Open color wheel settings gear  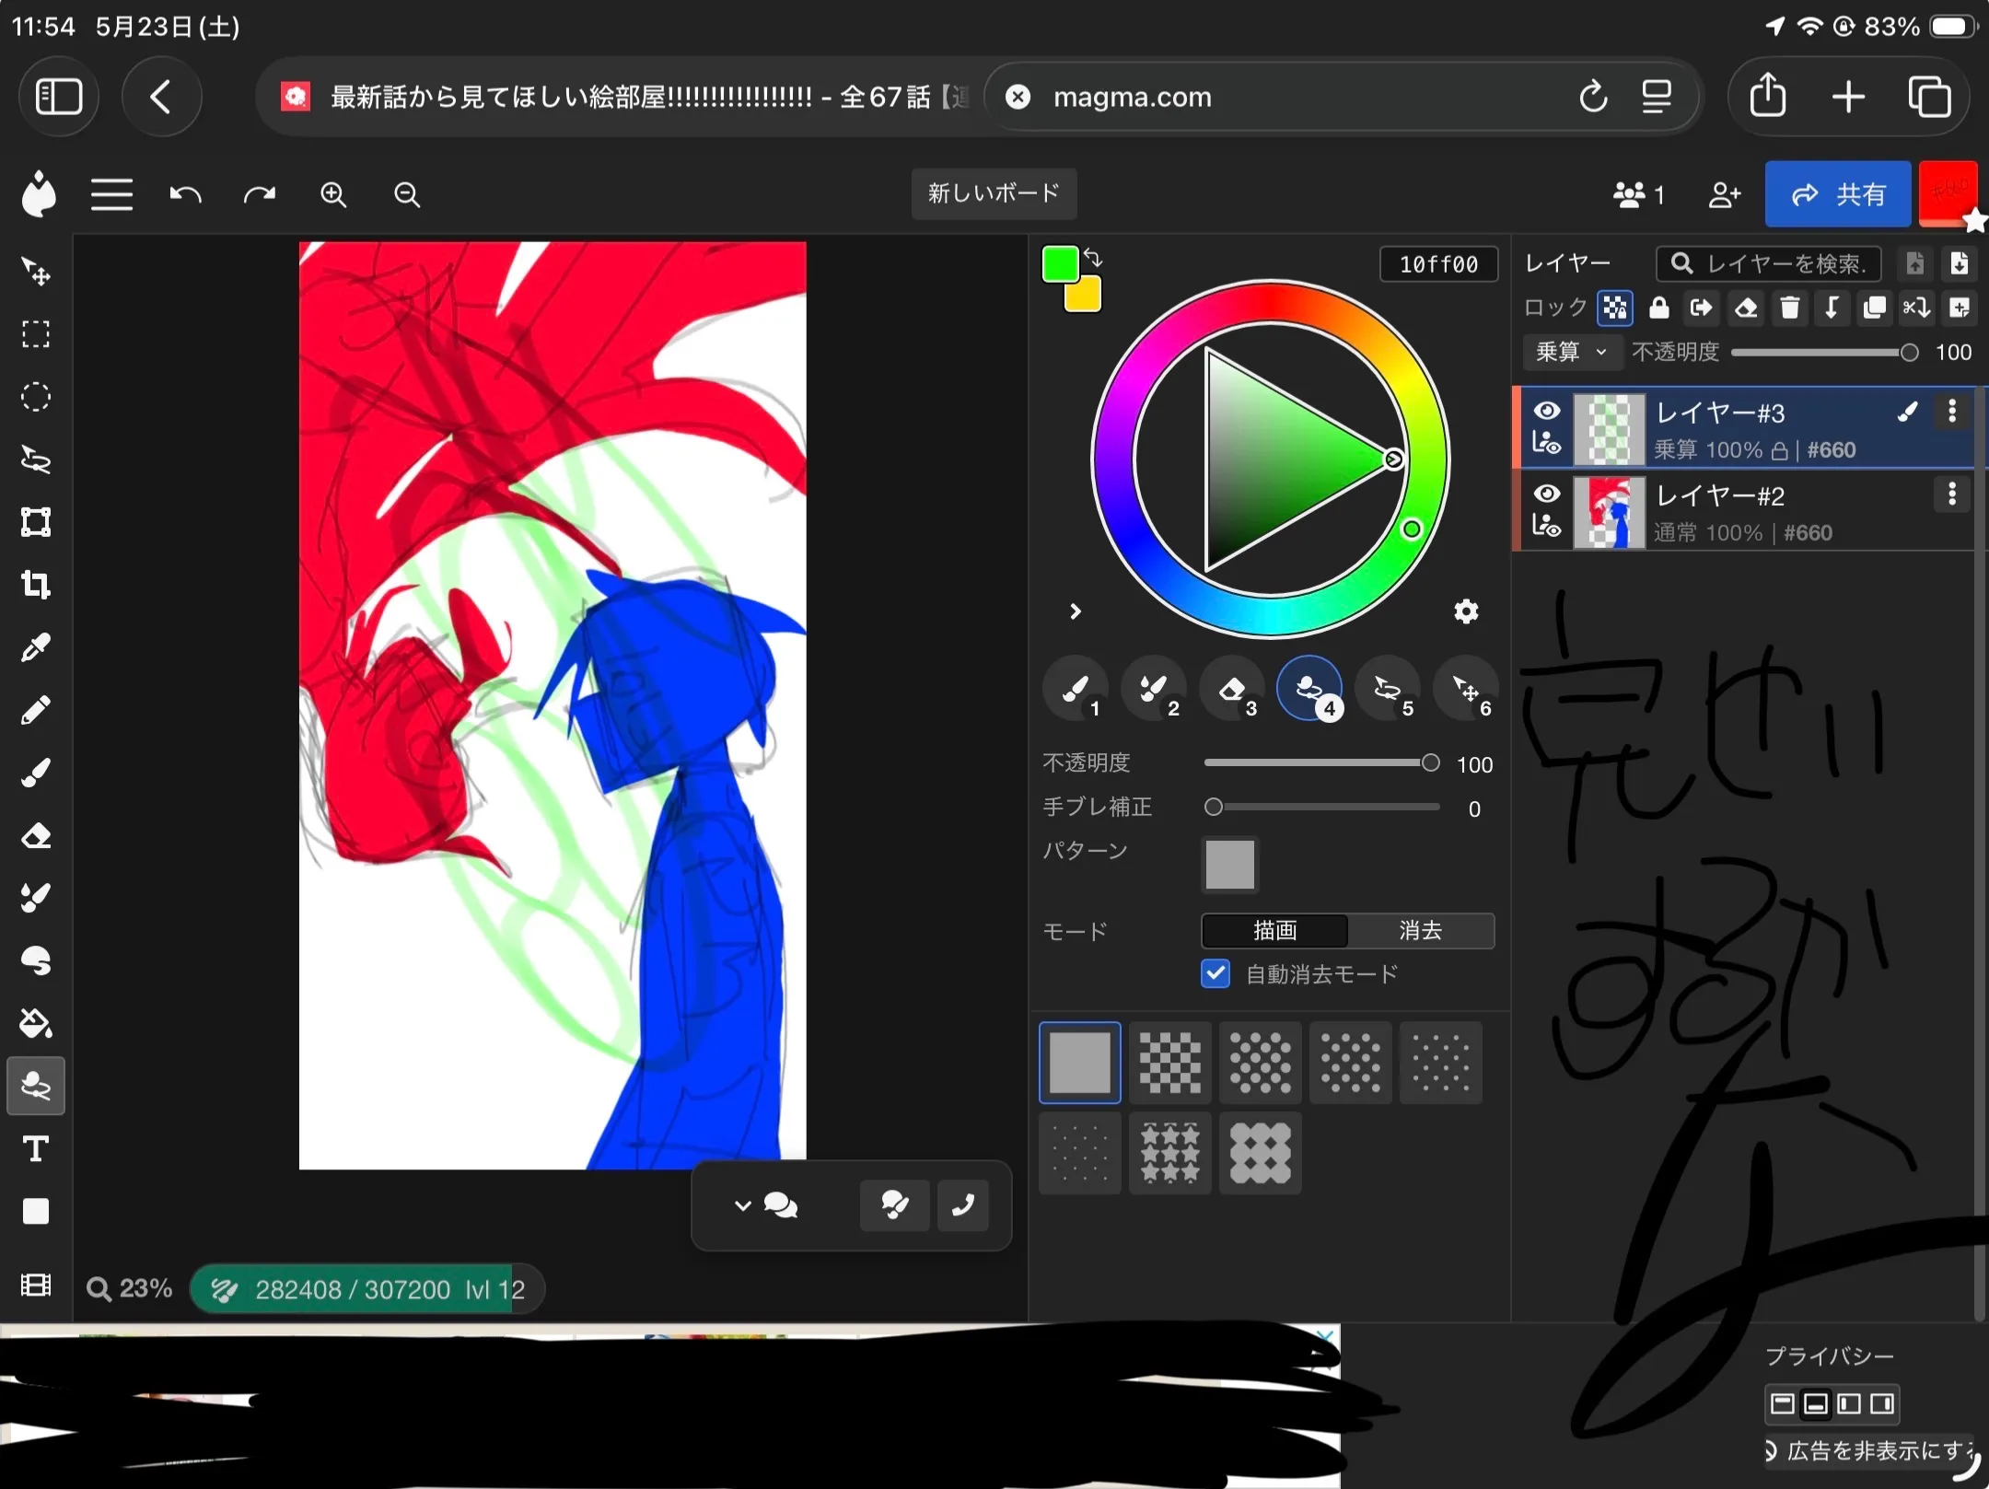click(x=1466, y=611)
